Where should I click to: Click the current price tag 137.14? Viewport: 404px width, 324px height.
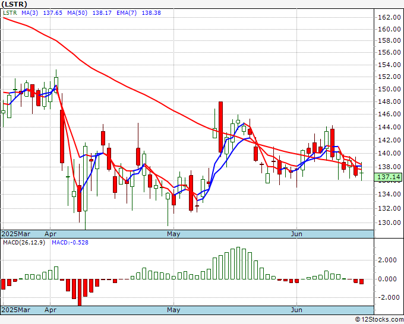[389, 177]
